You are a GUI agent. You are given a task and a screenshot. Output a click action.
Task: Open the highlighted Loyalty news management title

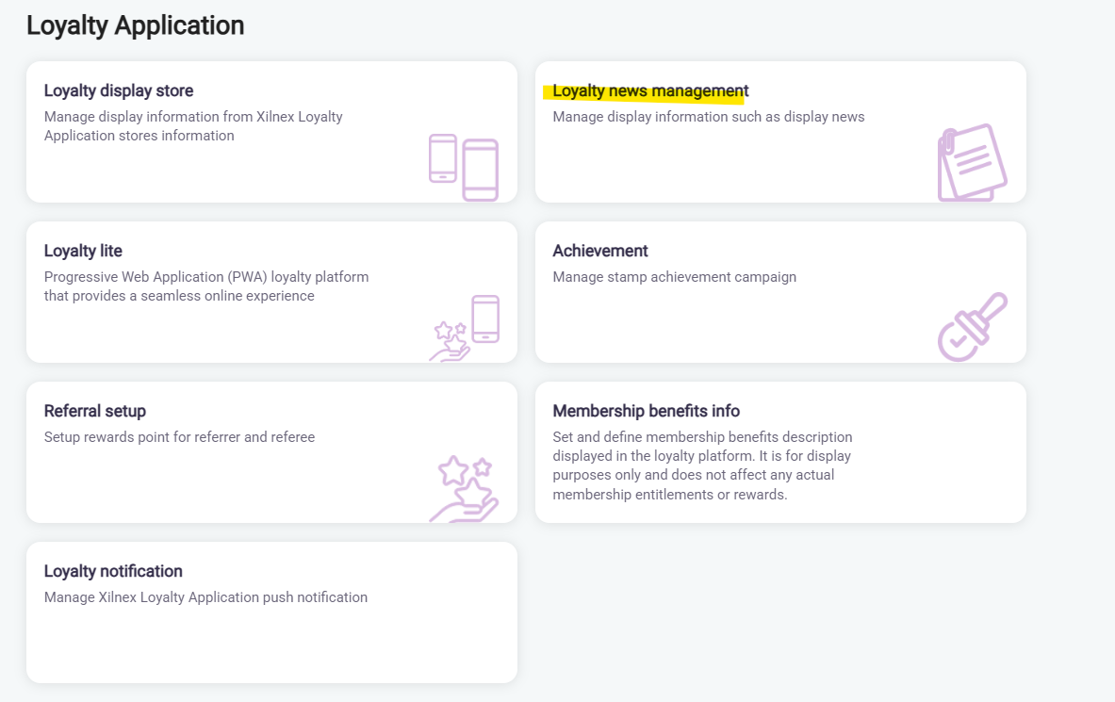click(650, 91)
